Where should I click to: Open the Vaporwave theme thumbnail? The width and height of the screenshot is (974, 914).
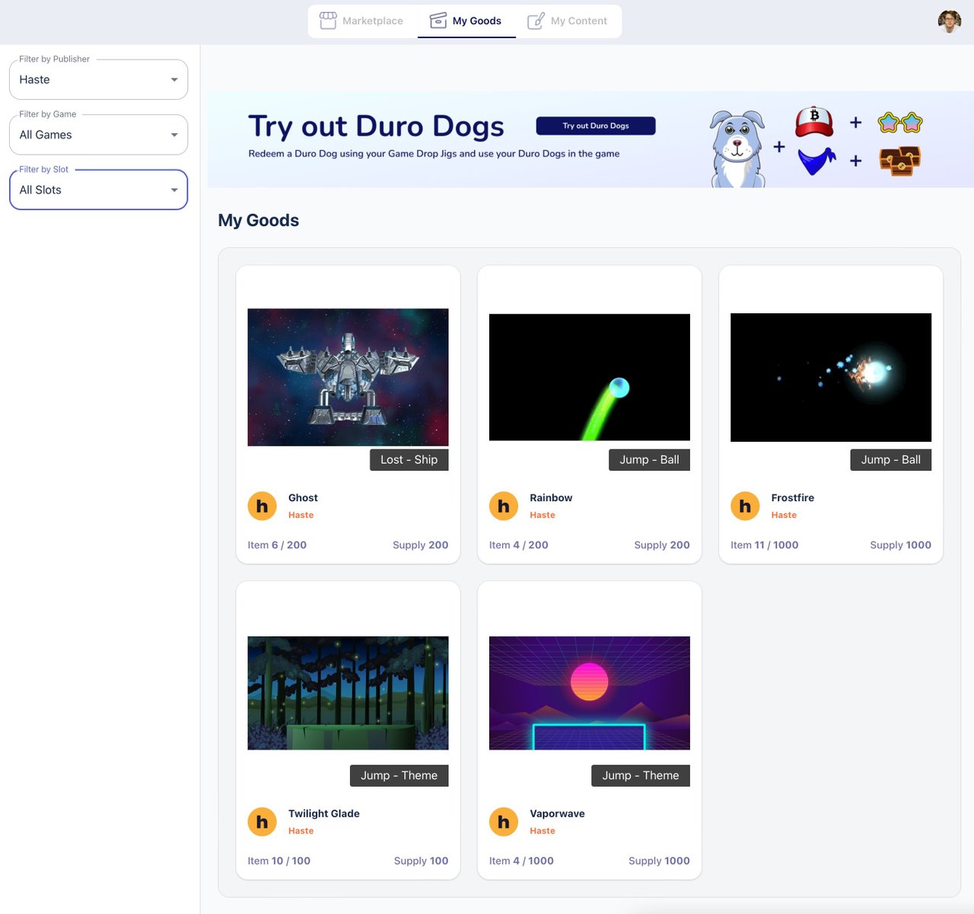tap(590, 693)
